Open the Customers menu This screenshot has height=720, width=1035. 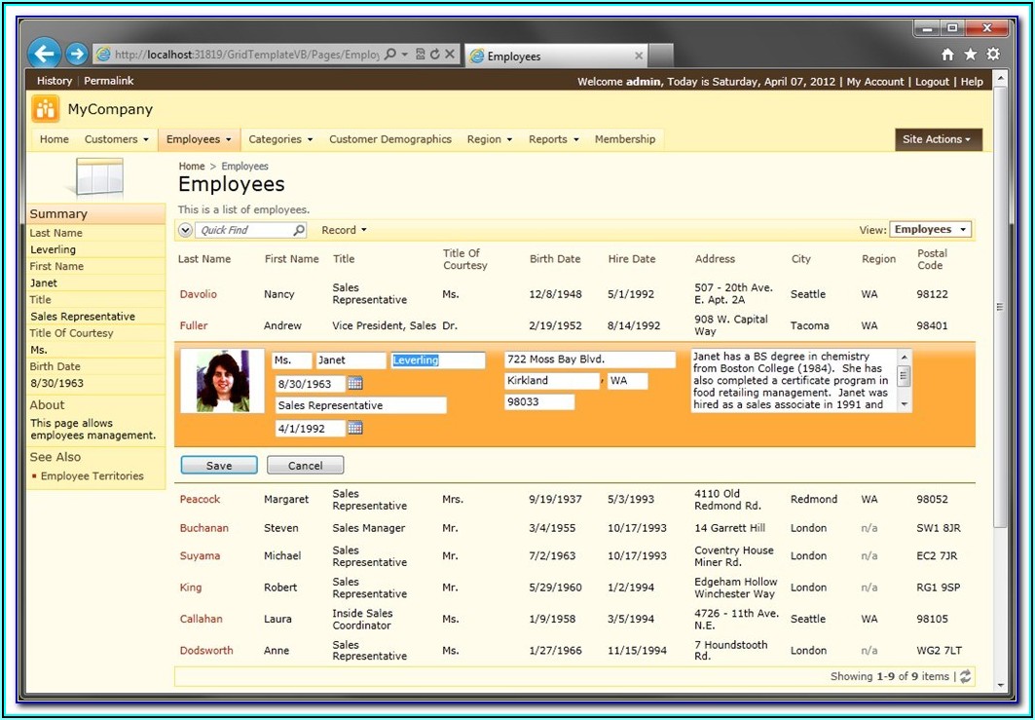116,139
